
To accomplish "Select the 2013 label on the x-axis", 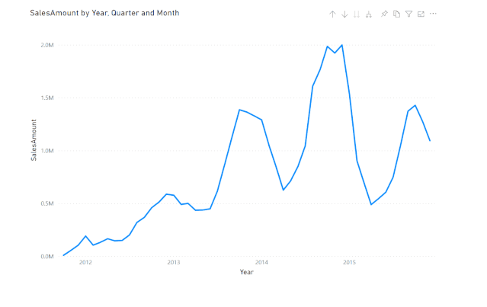I will tap(174, 263).
